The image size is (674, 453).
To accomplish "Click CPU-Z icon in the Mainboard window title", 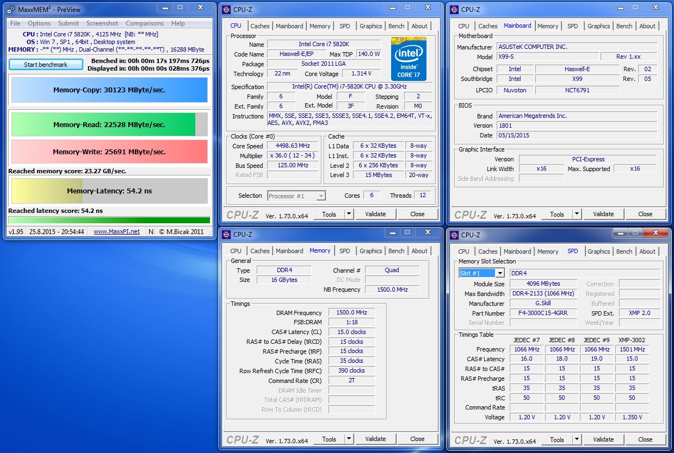I will tap(454, 9).
